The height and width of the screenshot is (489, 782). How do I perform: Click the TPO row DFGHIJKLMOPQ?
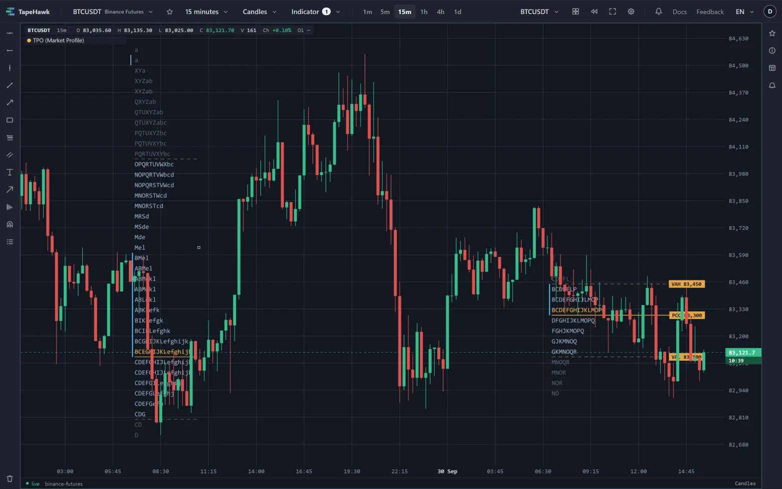573,321
